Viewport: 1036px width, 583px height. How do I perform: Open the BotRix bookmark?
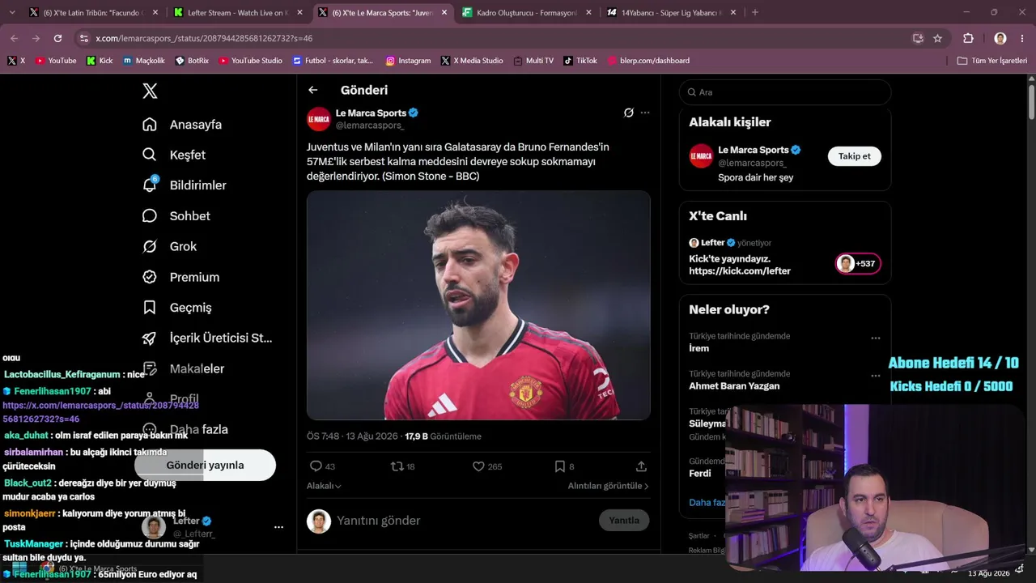coord(192,61)
